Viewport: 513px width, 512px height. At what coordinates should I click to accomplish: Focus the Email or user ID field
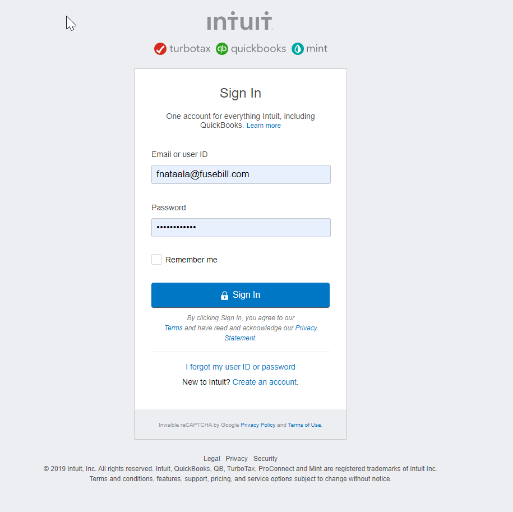coord(241,174)
